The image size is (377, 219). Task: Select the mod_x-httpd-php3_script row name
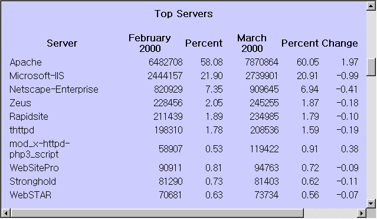coord(40,149)
